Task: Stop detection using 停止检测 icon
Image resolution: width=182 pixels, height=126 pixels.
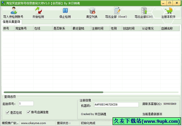Action: point(65,10)
